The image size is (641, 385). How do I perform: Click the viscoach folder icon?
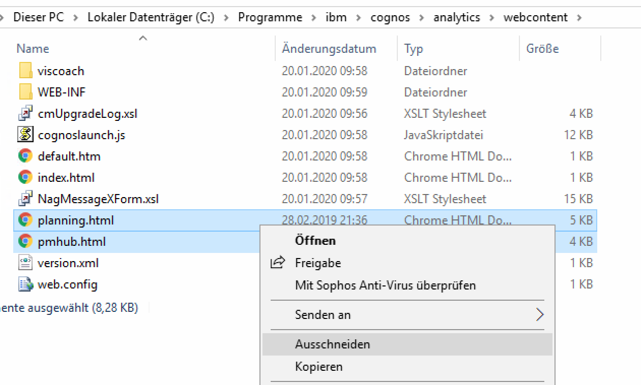coord(25,71)
